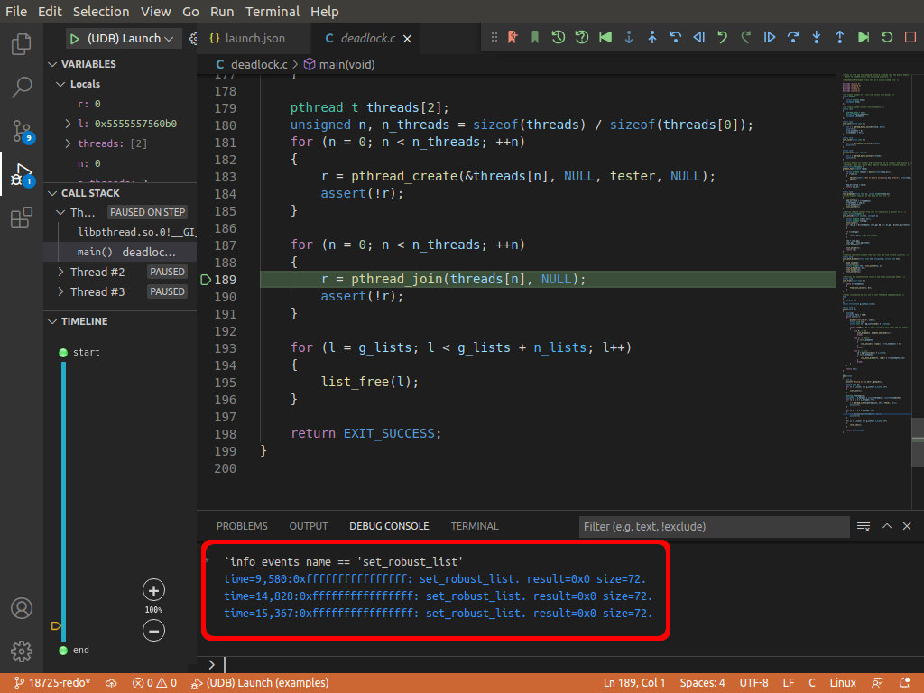
Task: Click the green Go to Bookmark icon
Action: (535, 37)
